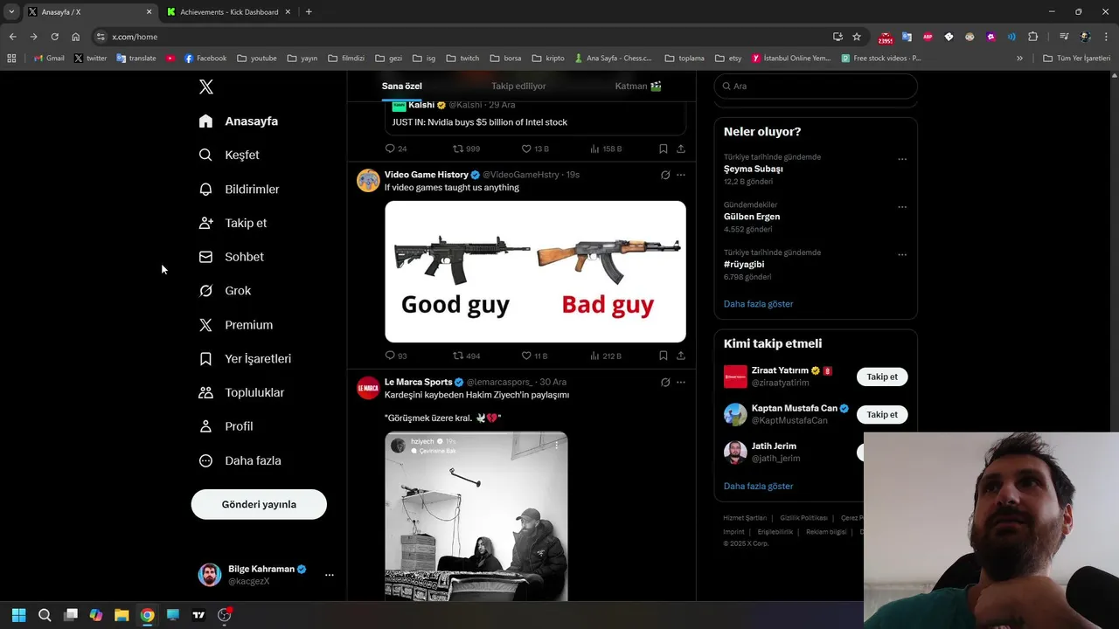
Task: Expand Daha fazla sidebar menu
Action: (240, 460)
